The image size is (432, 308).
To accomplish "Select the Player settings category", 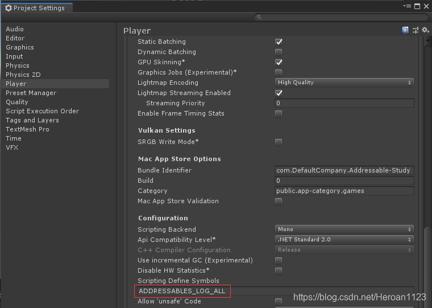I will (55, 84).
